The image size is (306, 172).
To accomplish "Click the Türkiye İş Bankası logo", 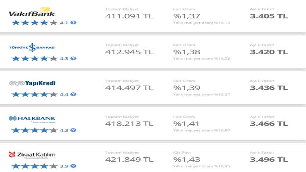I will pos(32,47).
